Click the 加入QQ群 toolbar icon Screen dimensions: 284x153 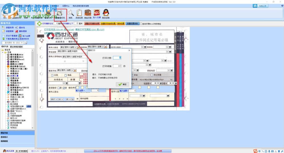pyautogui.click(x=97, y=13)
